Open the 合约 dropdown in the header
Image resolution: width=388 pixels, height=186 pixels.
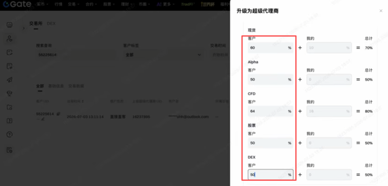[91, 4]
